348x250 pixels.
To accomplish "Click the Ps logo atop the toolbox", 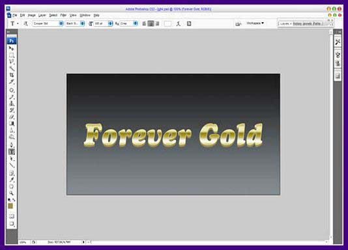I will click(x=12, y=41).
